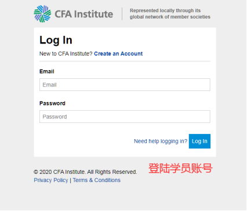Focus the Email input field
Viewport: 247px width, 211px height.
[x=125, y=85]
